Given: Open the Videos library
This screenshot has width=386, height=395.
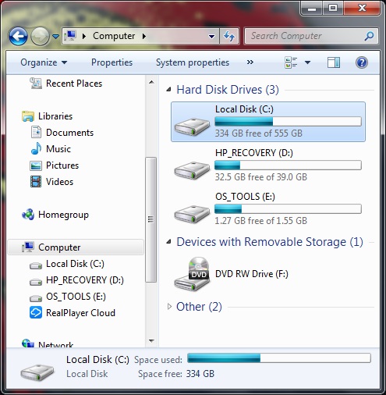Looking at the screenshot, I should pyautogui.click(x=59, y=182).
